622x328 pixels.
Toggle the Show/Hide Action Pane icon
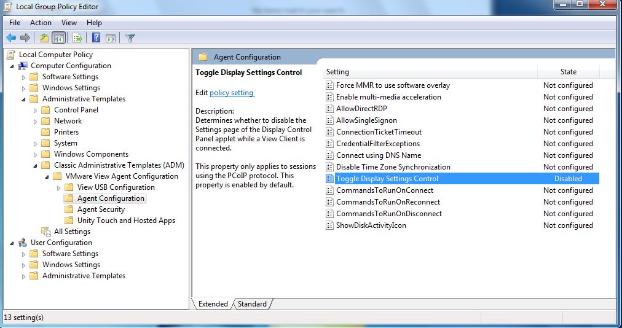pyautogui.click(x=110, y=38)
